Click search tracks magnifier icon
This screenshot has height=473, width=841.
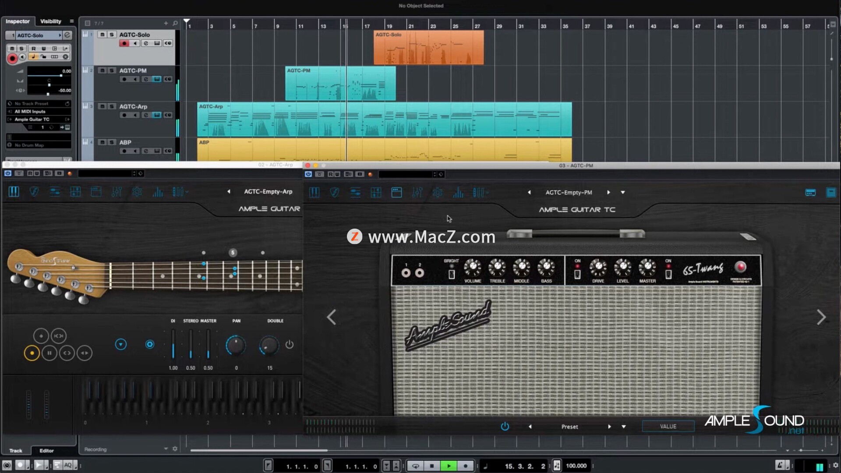175,23
